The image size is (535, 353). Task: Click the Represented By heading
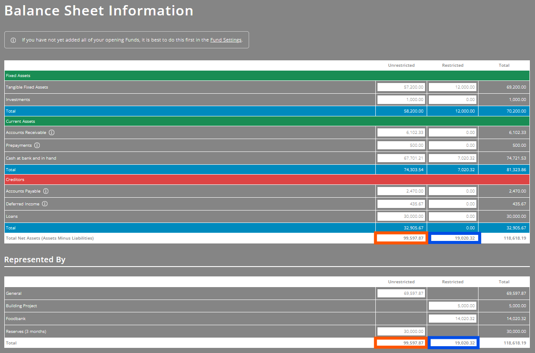pos(35,260)
